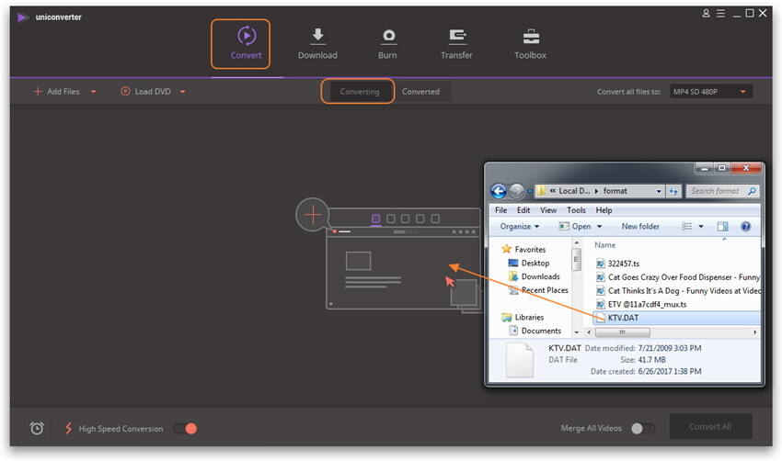Click the Add Files button
The height and width of the screenshot is (461, 782).
(x=56, y=92)
